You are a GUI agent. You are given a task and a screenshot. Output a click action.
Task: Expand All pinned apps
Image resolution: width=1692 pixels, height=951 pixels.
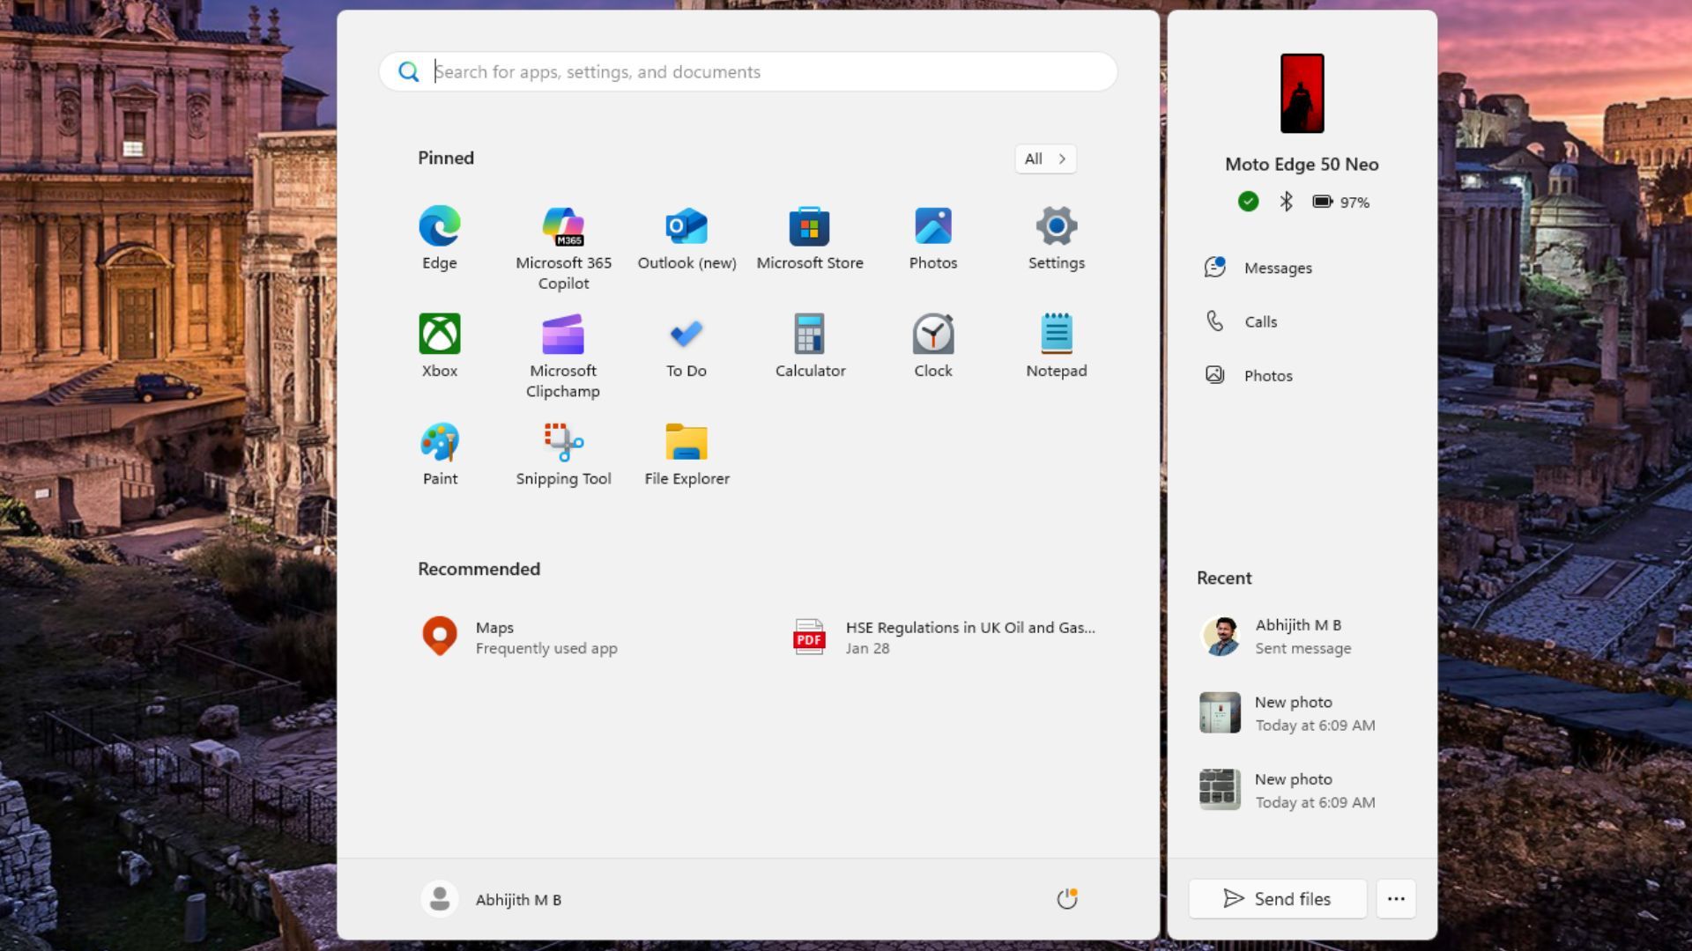[1045, 158]
